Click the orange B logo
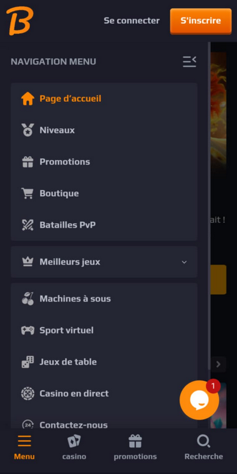Screen dimensions: 237x474 (19, 21)
